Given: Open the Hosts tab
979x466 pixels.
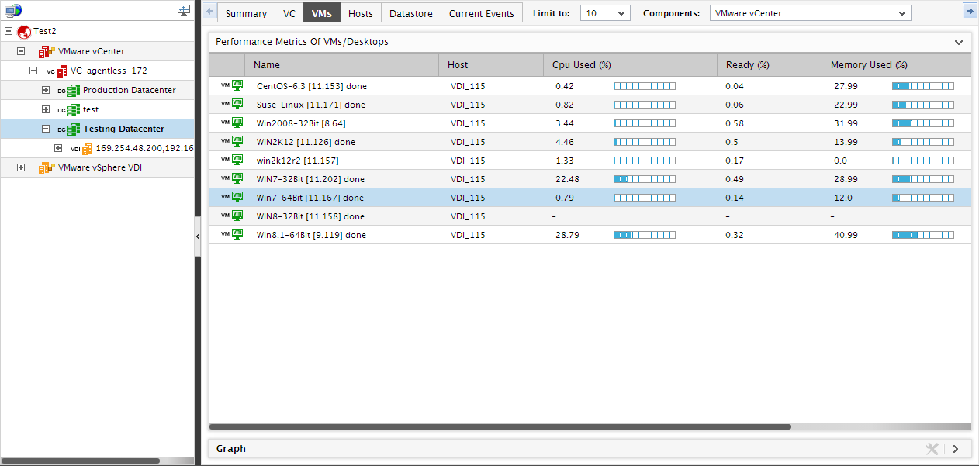Looking at the screenshot, I should 361,13.
